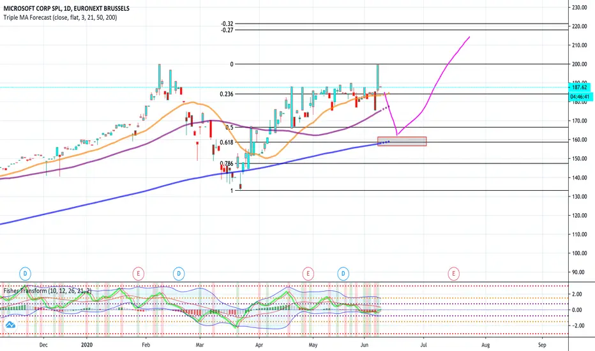Click 160.00 on the price axis
The width and height of the screenshot is (595, 351).
pos(580,140)
